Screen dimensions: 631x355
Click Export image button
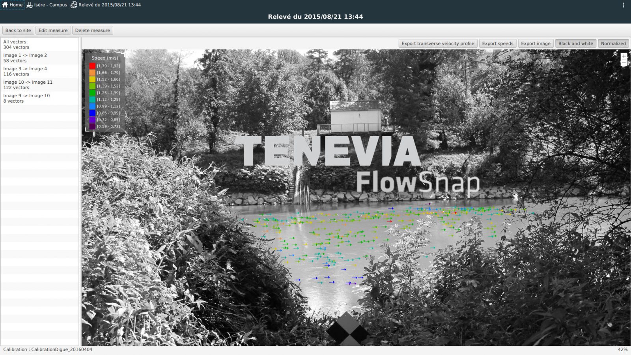(536, 43)
